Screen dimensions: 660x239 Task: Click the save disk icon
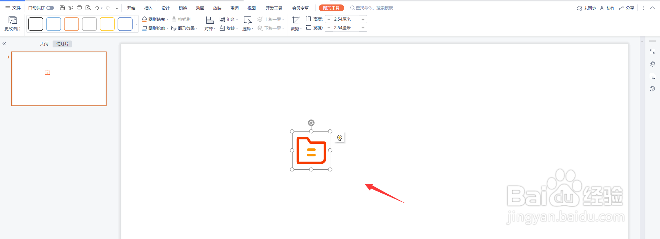(x=62, y=8)
